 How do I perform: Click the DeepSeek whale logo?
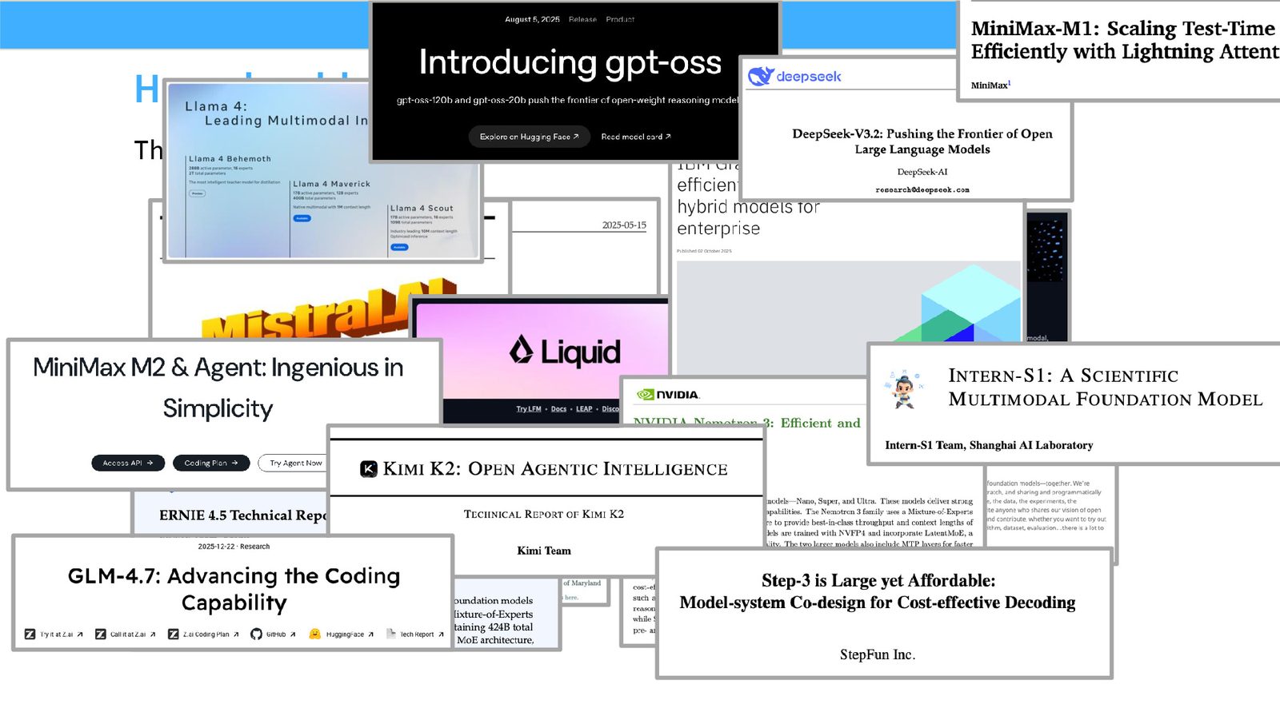760,76
